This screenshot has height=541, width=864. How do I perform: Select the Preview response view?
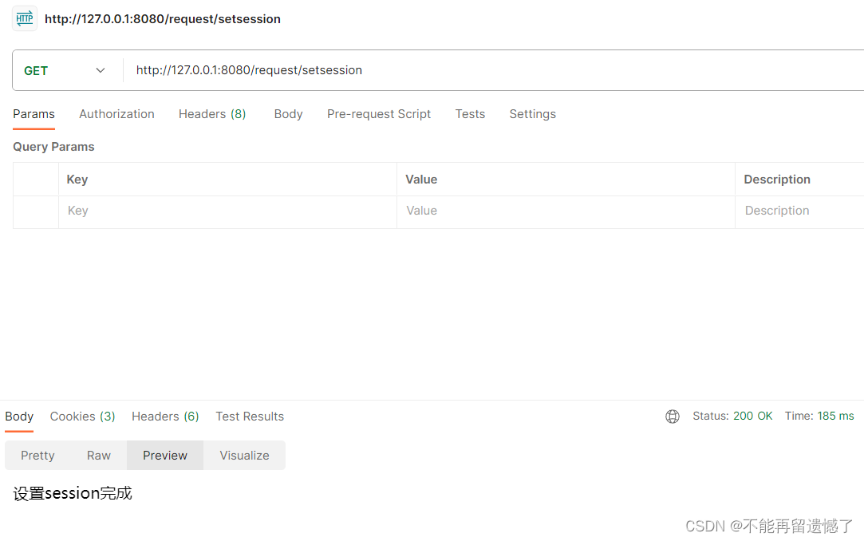click(x=165, y=456)
